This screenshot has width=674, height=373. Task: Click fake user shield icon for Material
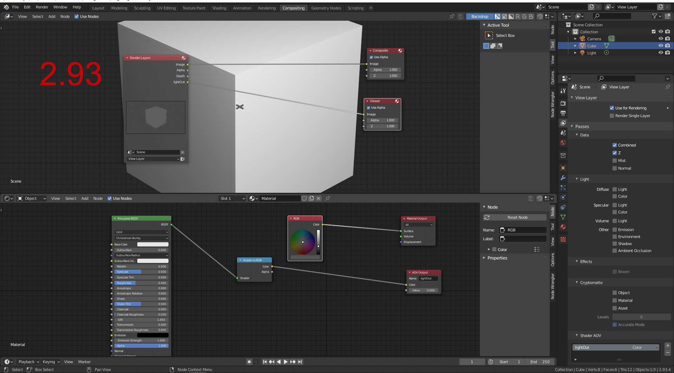[304, 198]
